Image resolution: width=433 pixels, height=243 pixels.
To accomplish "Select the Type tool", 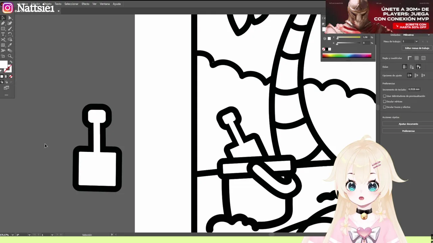I will click(3, 34).
